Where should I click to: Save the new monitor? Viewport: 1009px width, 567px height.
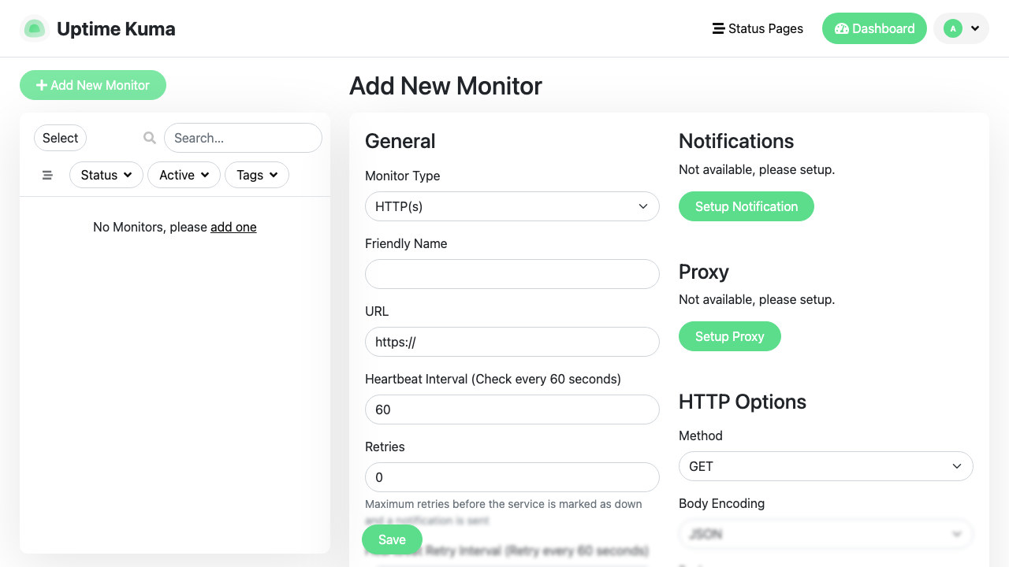(392, 539)
